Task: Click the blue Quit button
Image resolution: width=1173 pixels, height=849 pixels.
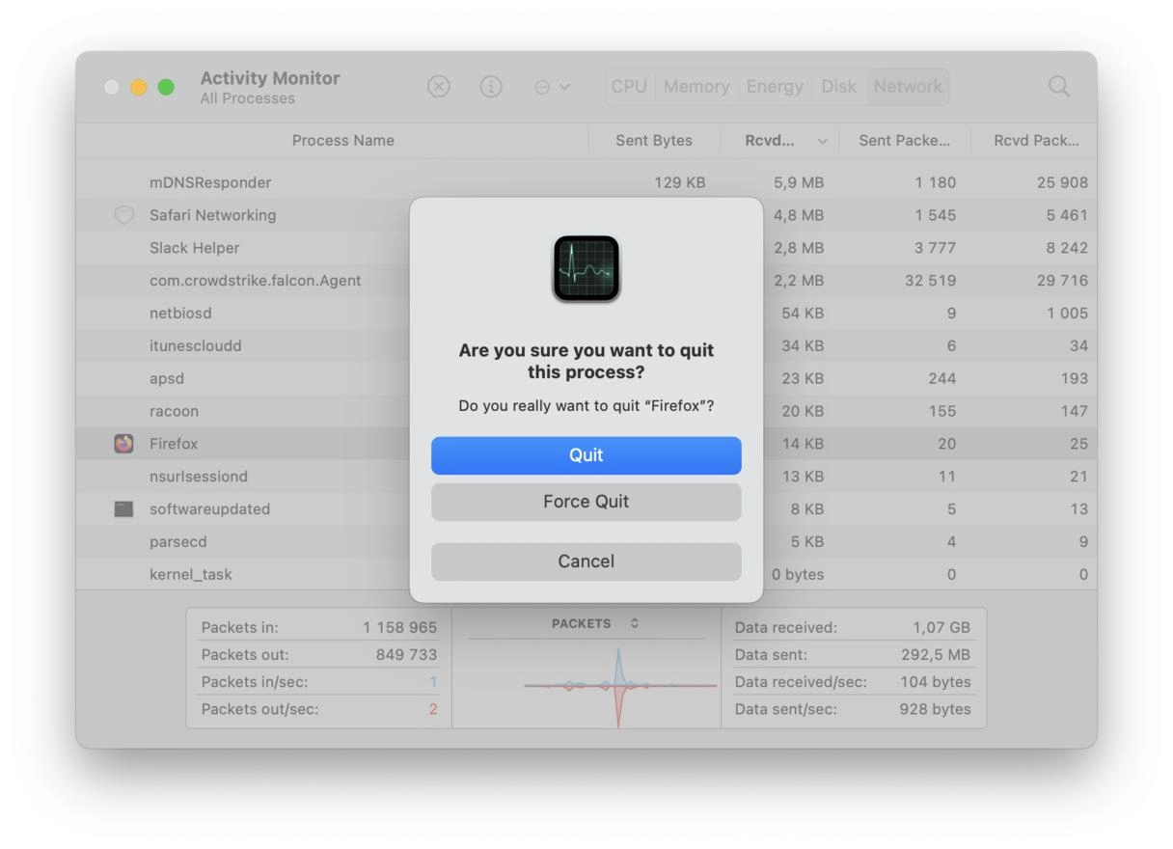Action: pos(586,455)
